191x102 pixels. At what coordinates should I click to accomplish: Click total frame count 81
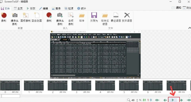click(144, 100)
